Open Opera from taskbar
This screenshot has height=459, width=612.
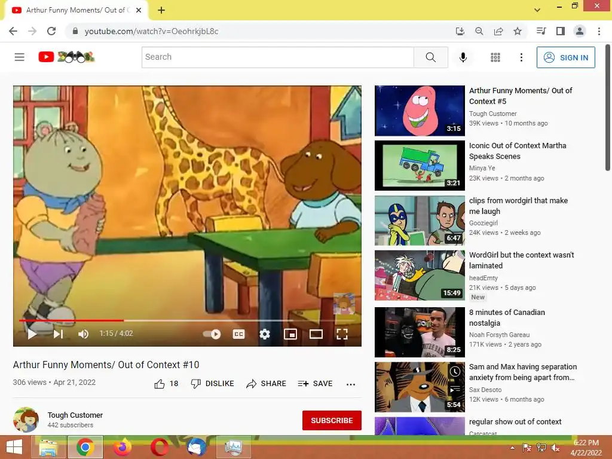160,447
